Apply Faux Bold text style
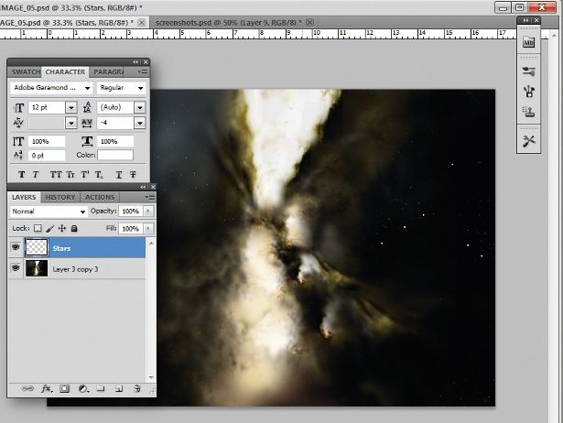The height and width of the screenshot is (423, 563). [21, 174]
